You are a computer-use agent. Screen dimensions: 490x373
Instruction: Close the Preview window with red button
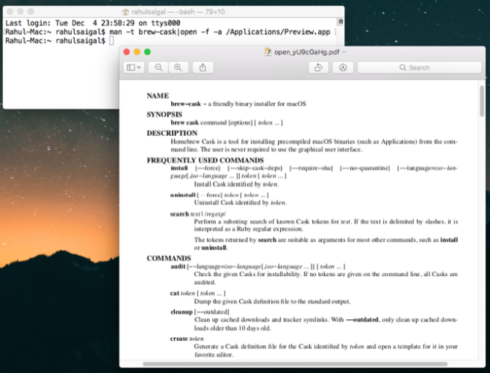coord(126,51)
